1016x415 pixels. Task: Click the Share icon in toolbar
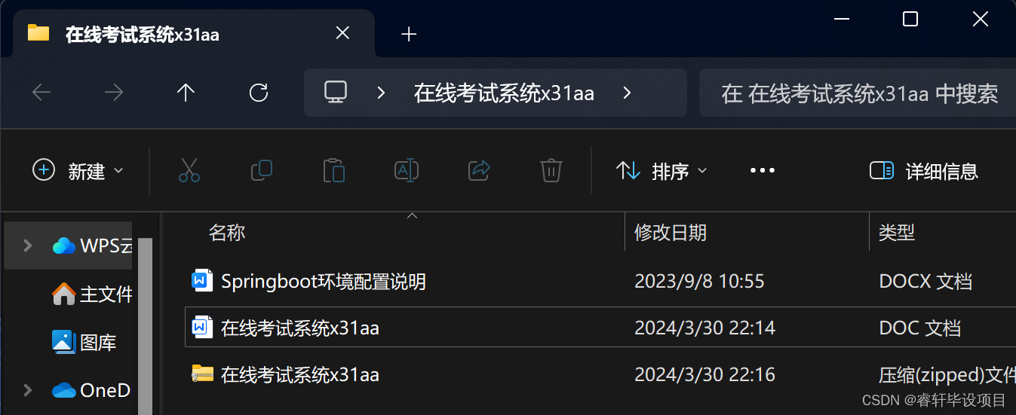[479, 170]
